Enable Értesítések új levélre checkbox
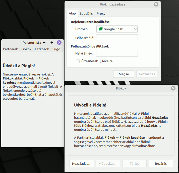The height and width of the screenshot is (173, 179). [x=78, y=61]
